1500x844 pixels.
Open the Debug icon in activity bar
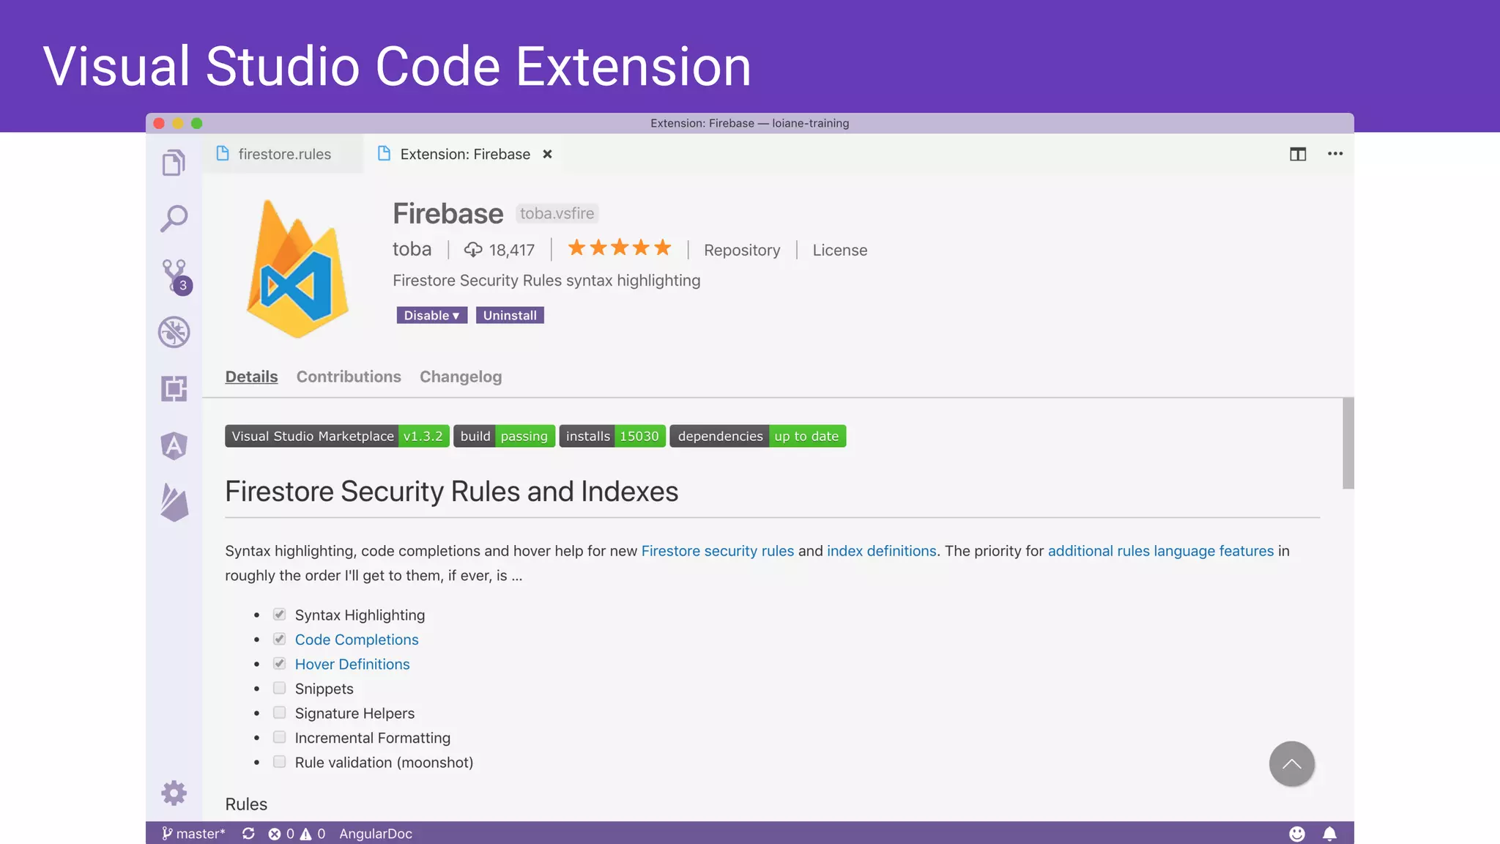click(x=174, y=332)
